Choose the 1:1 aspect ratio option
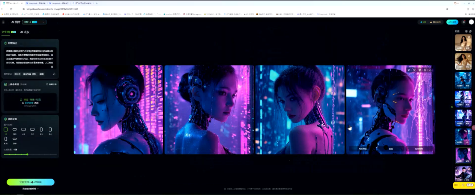Screen dimensions: 475x195 [x=6, y=130]
